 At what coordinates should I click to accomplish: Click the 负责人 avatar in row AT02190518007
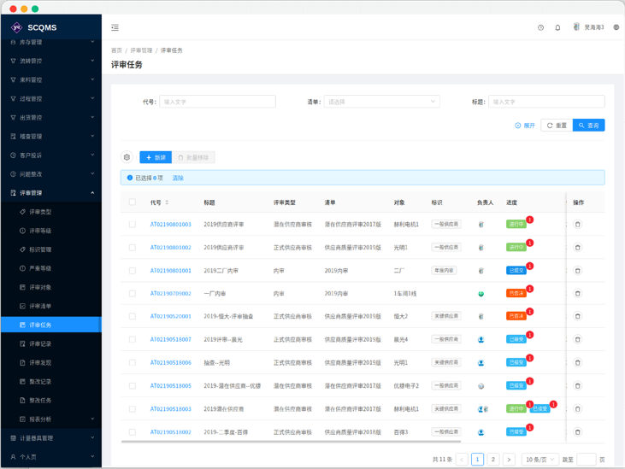[481, 340]
